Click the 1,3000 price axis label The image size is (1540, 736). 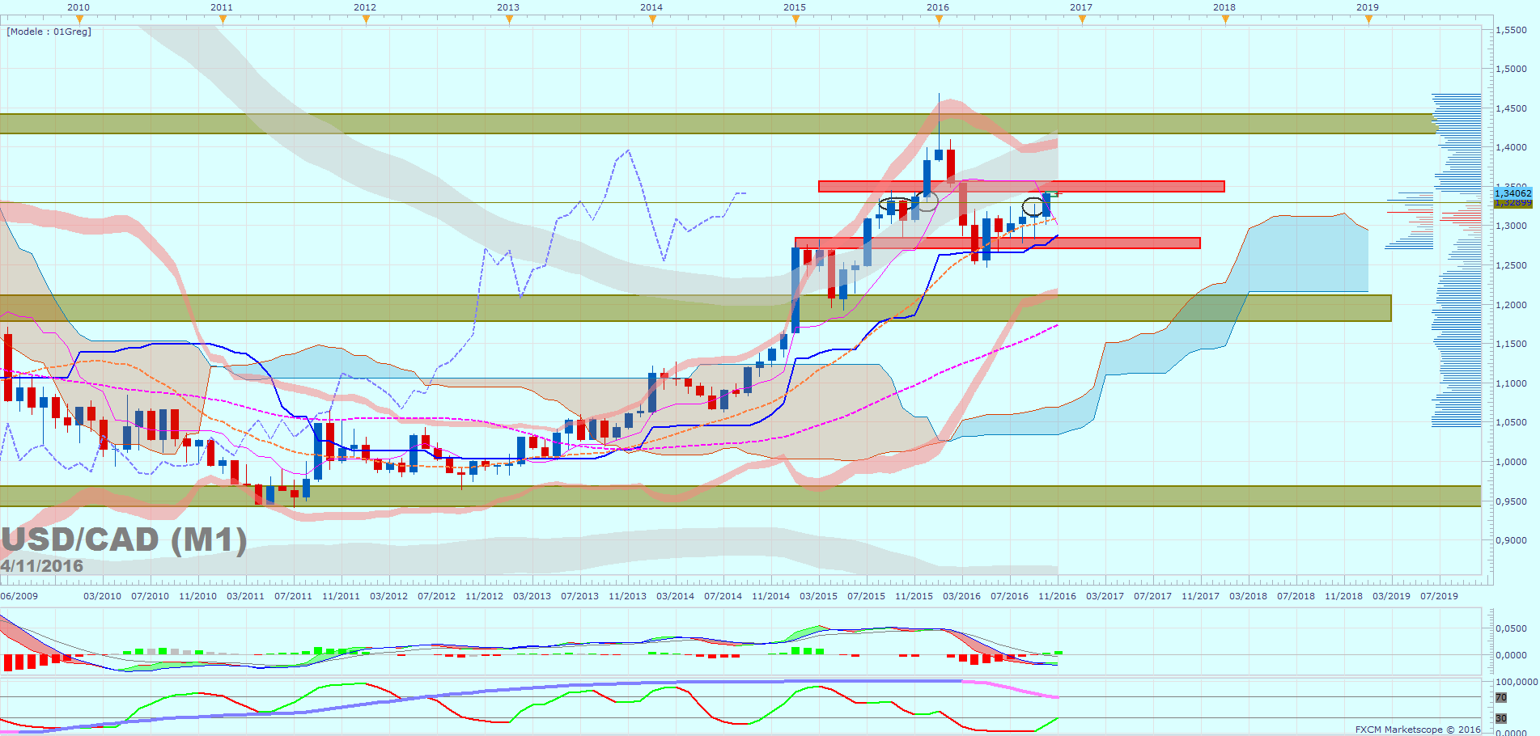click(x=1512, y=226)
